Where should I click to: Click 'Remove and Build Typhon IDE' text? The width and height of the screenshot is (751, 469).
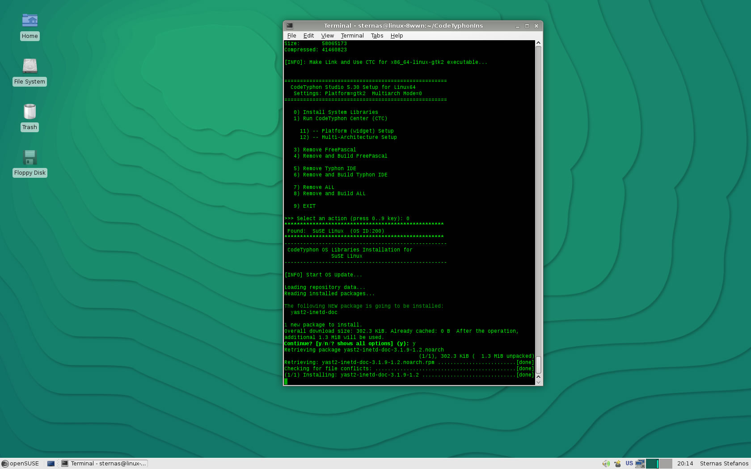[x=345, y=175]
